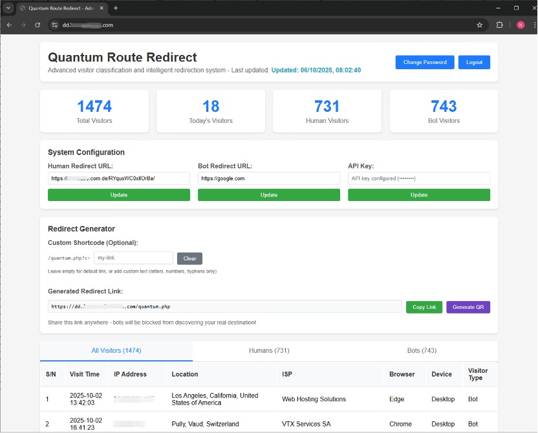The width and height of the screenshot is (538, 433).
Task: Update the Bot Redirect URL
Action: 268,195
